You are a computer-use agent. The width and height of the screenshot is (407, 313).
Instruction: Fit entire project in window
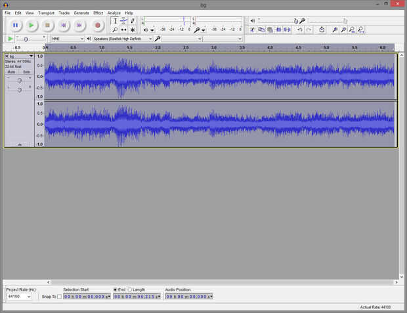(361, 30)
